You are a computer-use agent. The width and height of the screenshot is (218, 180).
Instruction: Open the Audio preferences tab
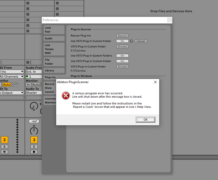click(x=54, y=38)
